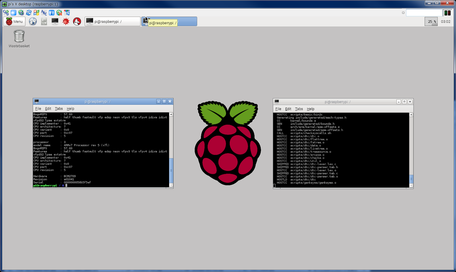Open Tabs menu in right terminal
The image size is (456, 272).
point(299,109)
